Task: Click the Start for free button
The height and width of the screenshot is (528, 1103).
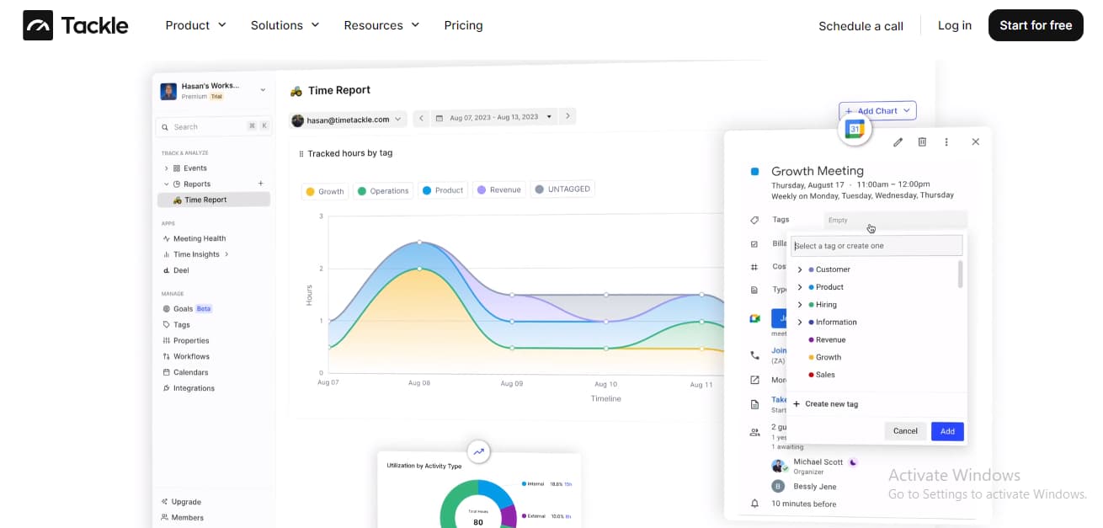Action: (1036, 25)
